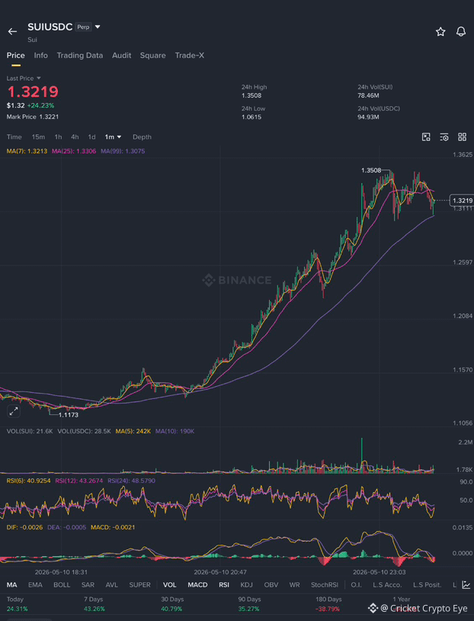This screenshot has height=621, width=474.
Task: Show the Depth chart
Action: (142, 137)
